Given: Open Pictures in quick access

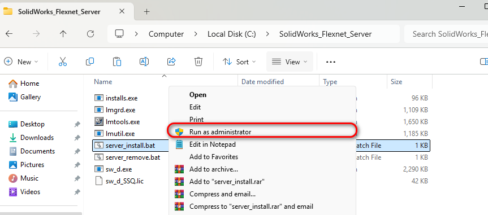Looking at the screenshot, I should pos(27,165).
